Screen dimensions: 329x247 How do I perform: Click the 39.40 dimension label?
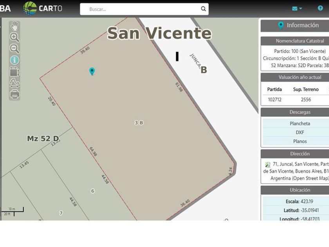pyautogui.click(x=85, y=50)
